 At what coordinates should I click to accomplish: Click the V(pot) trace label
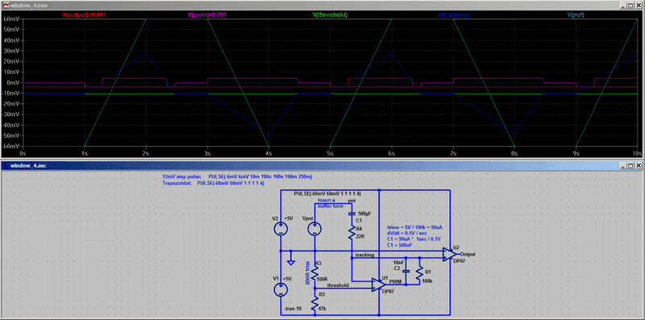coord(576,15)
